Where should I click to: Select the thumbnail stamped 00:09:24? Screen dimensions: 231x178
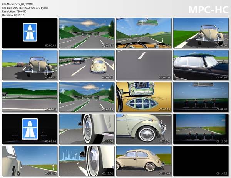click(30, 129)
